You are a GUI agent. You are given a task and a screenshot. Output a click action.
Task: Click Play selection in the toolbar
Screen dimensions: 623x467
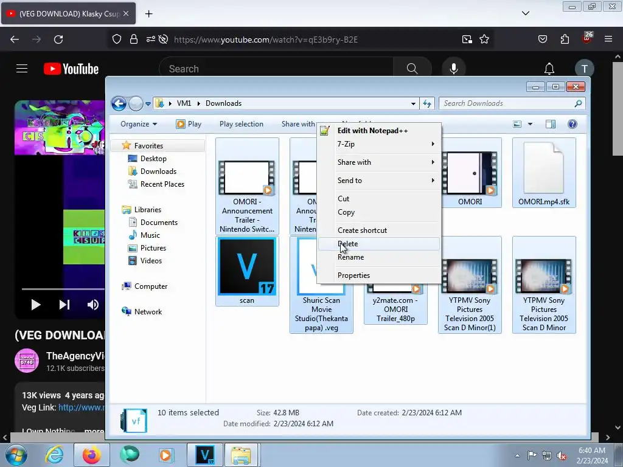(241, 124)
